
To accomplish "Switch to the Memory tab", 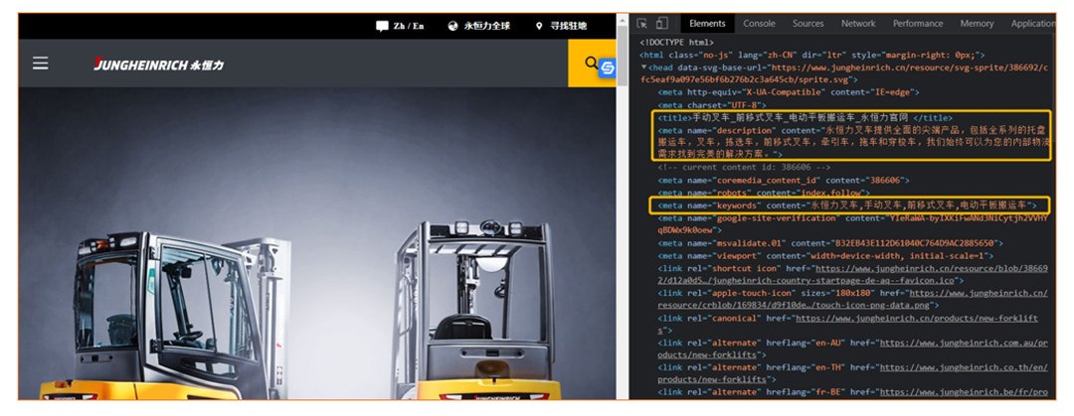I will tap(977, 23).
